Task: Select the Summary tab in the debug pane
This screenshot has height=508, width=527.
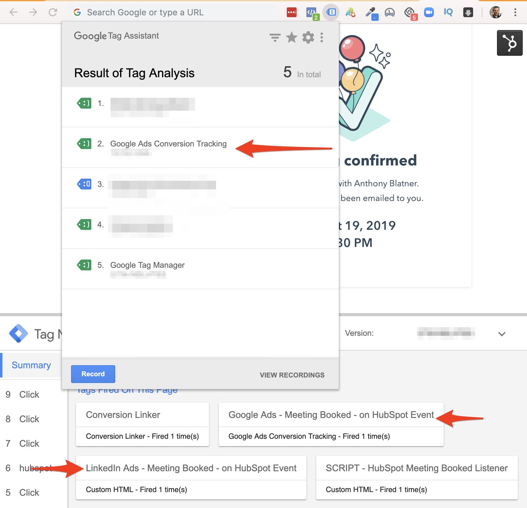Action: point(31,365)
